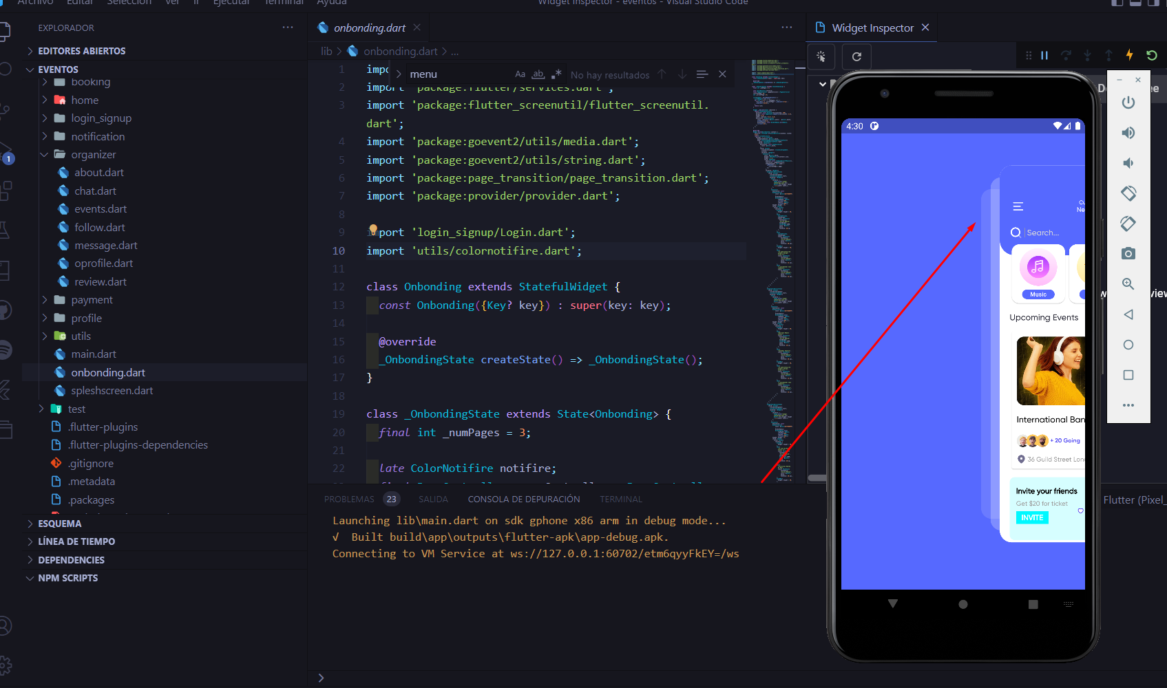Tap emulator back triangle button
1167x688 pixels.
pos(1128,314)
